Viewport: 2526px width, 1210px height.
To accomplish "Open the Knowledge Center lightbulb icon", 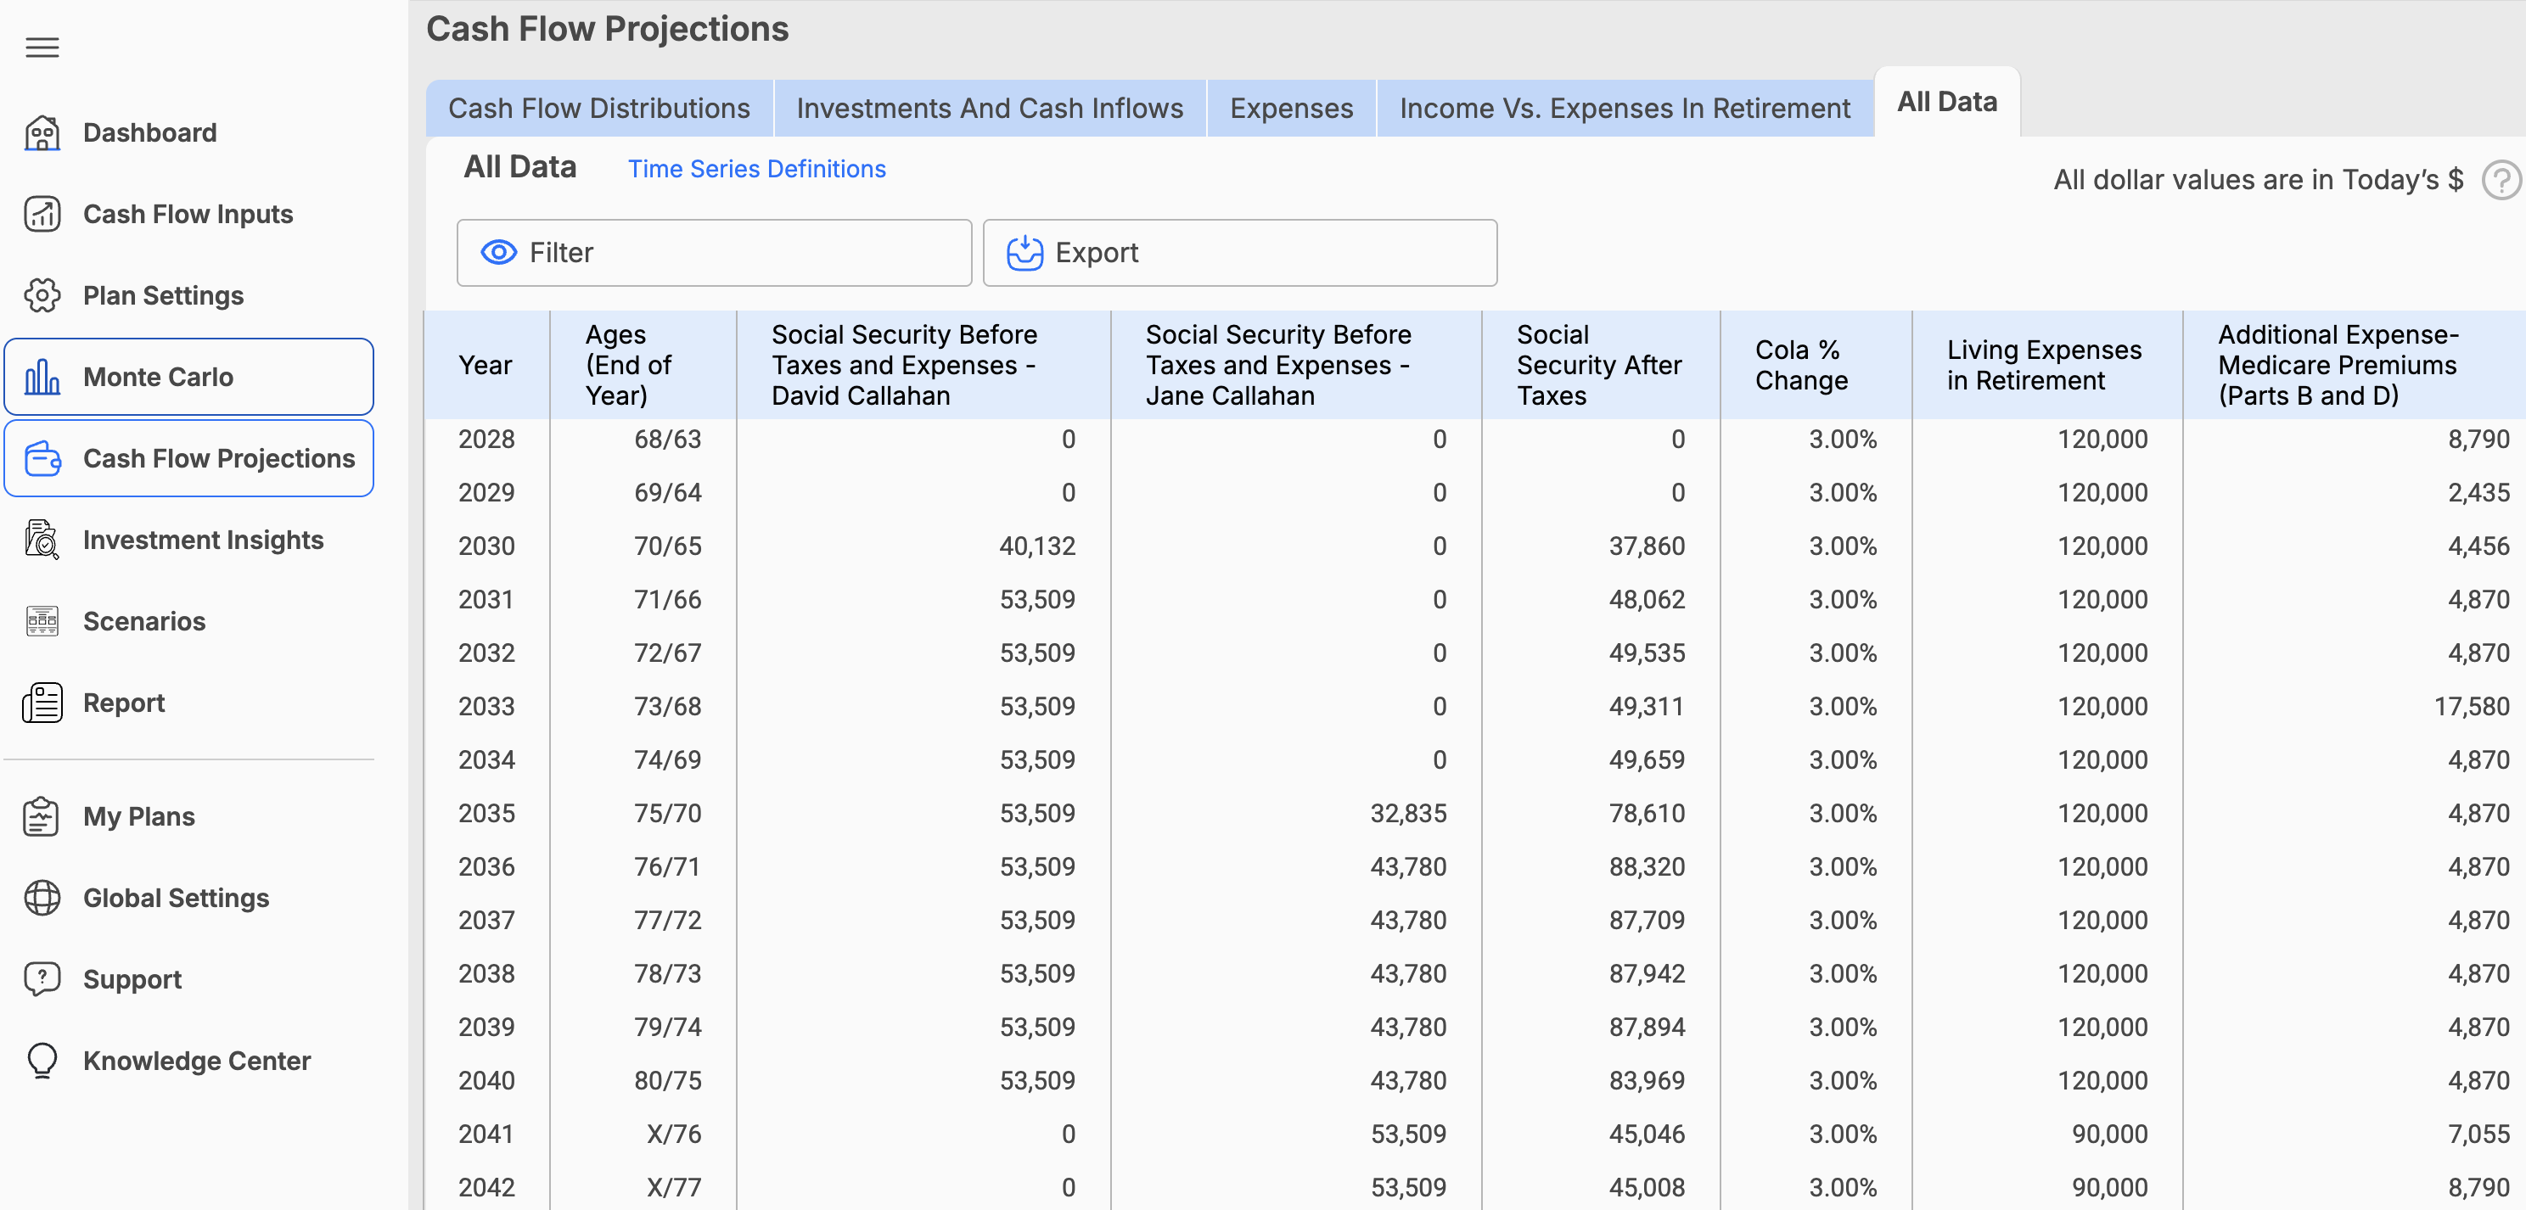I will coord(42,1060).
